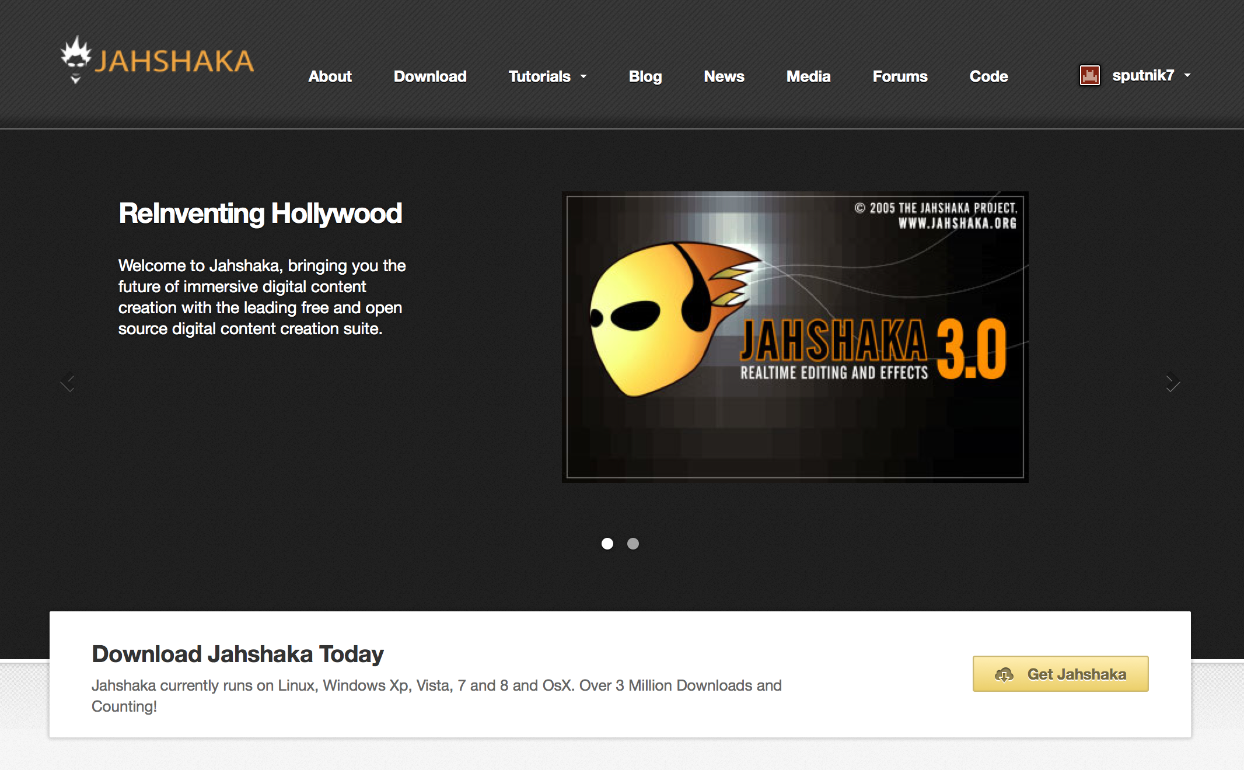Open the Media page
Screen dimensions: 1244x770
(808, 76)
